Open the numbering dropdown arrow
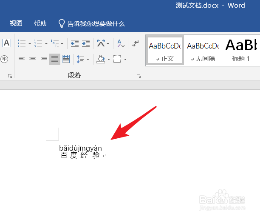 point(46,43)
